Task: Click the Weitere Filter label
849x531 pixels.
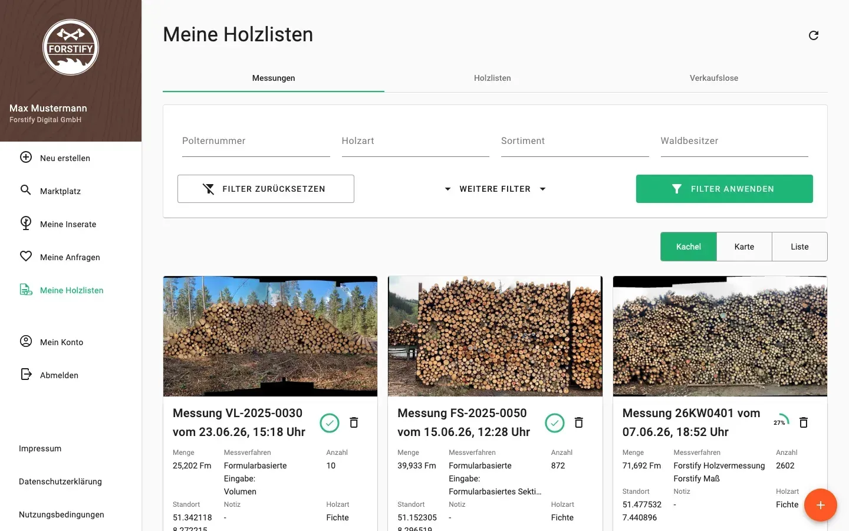Action: [x=495, y=189]
